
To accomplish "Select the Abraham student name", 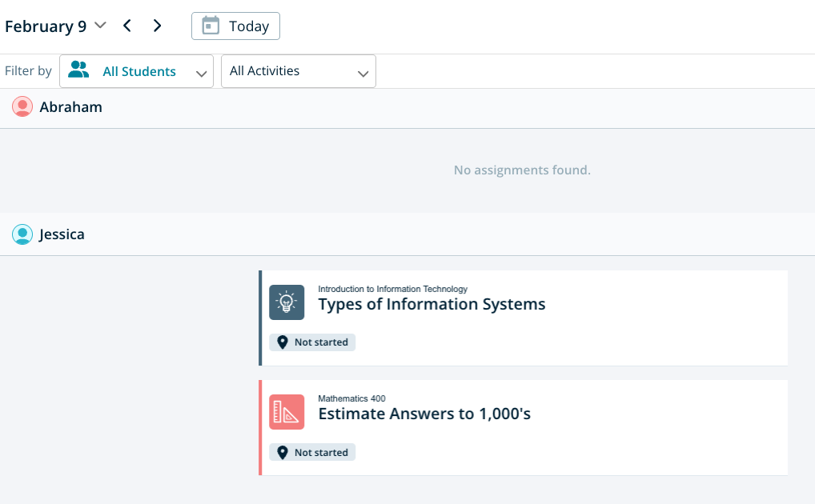I will click(x=70, y=107).
